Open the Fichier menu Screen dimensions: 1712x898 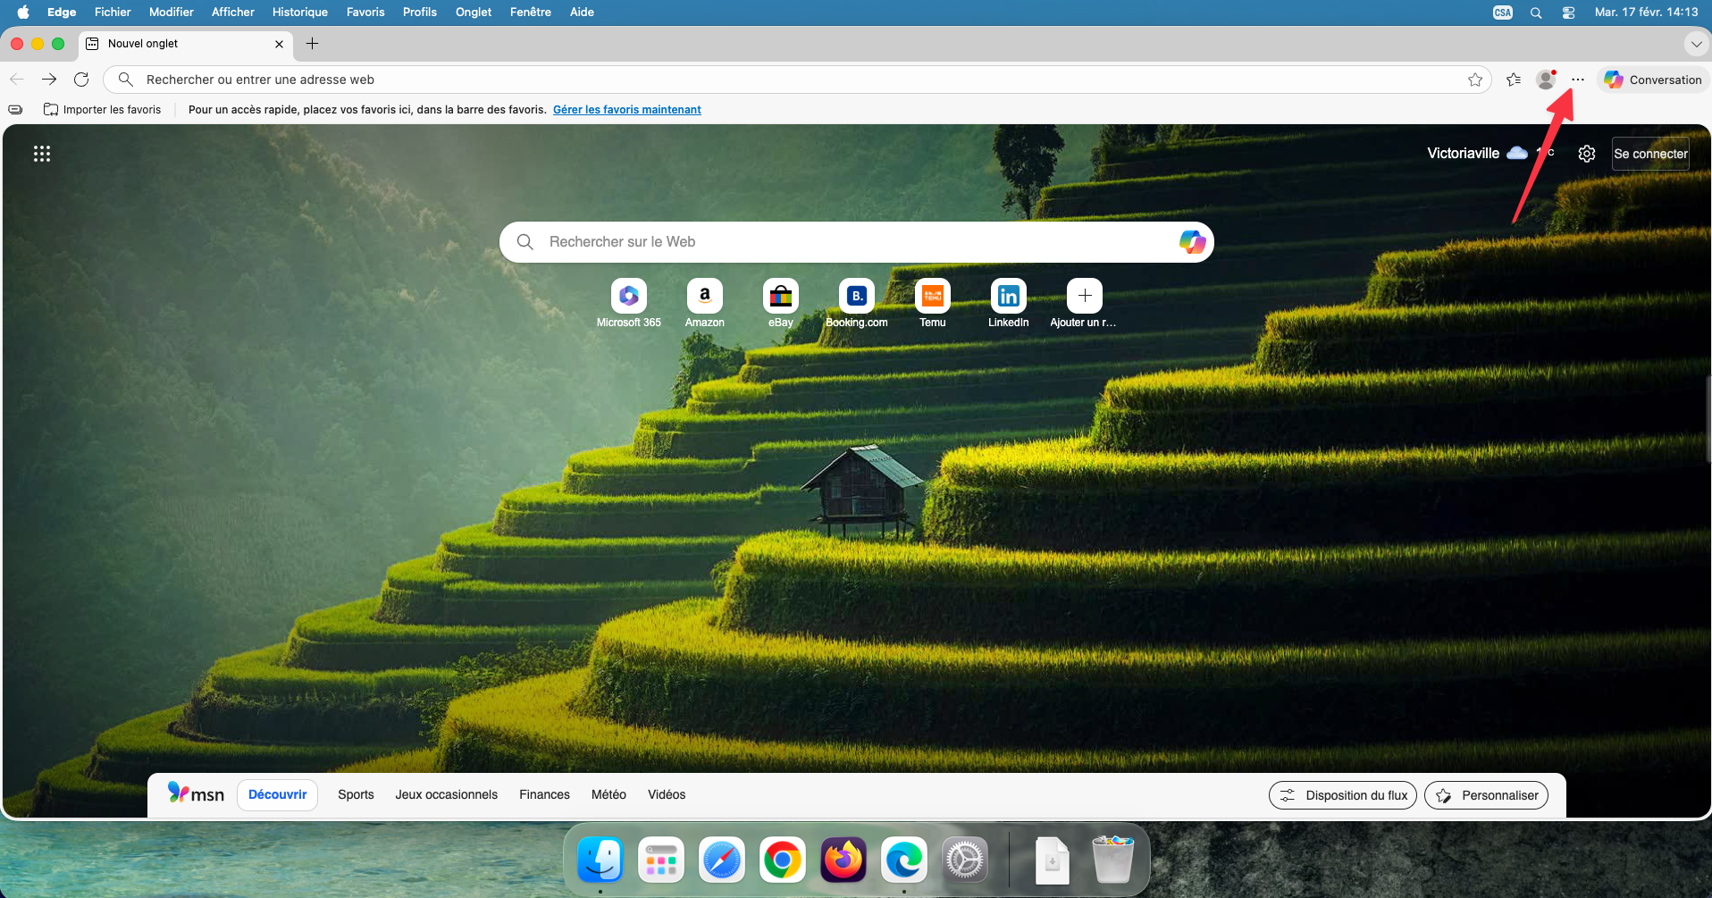click(x=113, y=12)
